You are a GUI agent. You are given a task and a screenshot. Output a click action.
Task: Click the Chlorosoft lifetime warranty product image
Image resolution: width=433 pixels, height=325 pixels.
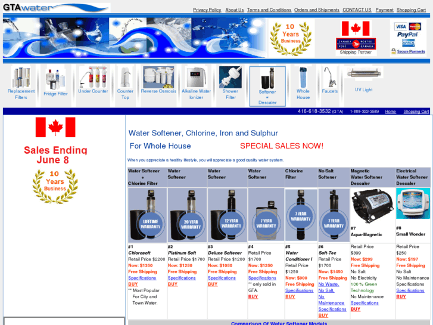point(147,215)
